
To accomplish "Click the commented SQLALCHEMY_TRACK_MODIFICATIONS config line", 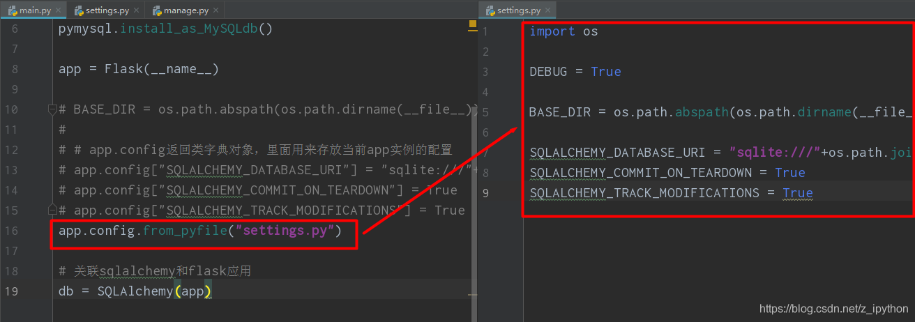I will coord(262,210).
